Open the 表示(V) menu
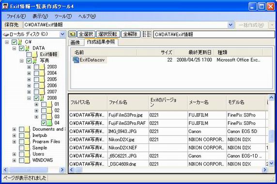 point(40,17)
